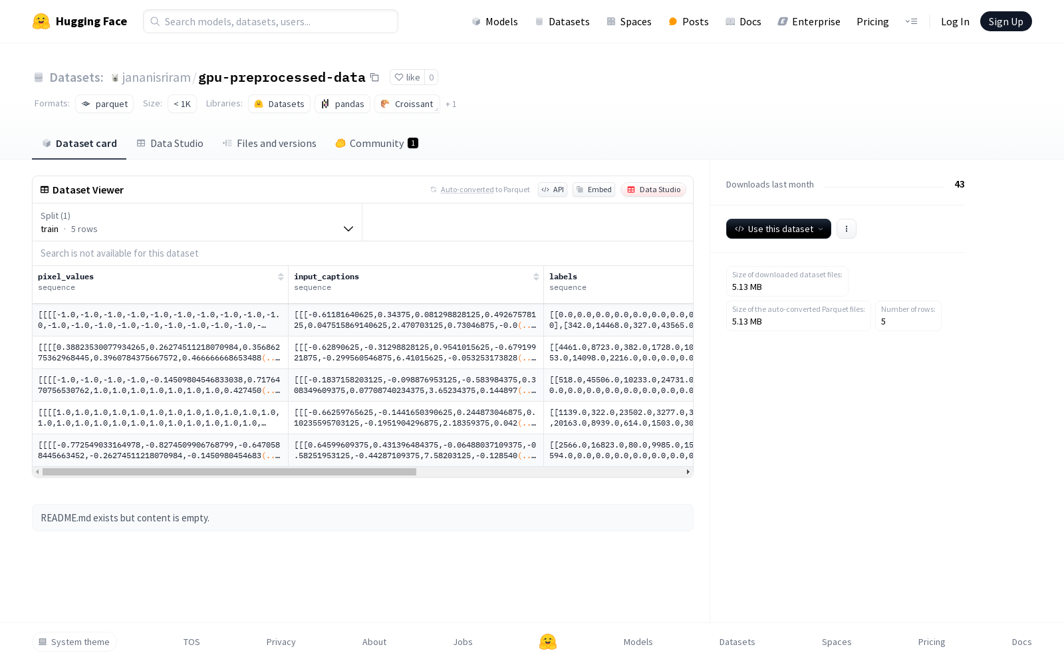The height and width of the screenshot is (665, 1064).
Task: Copy dataset name with the copy icon
Action: [374, 77]
